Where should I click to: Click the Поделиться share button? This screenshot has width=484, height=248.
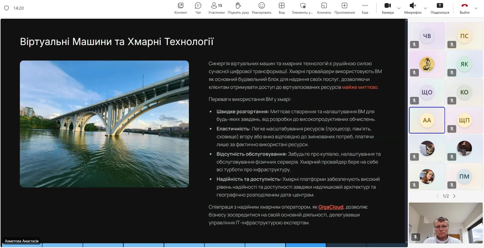point(440,8)
